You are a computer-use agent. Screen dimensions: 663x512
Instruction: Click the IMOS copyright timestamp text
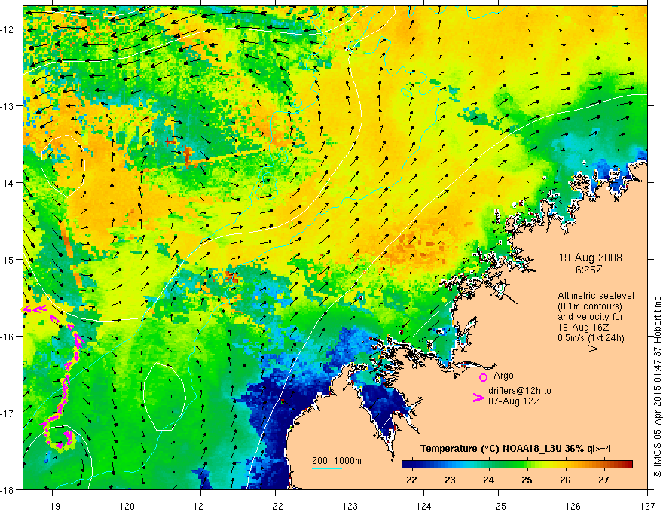[x=657, y=387]
